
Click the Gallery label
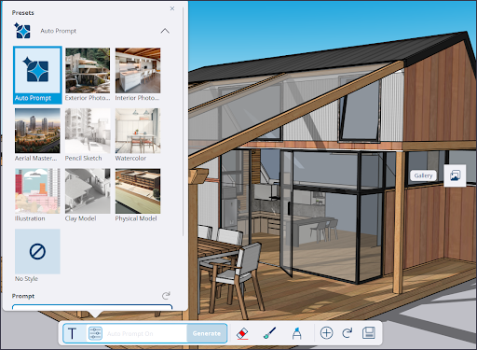tap(423, 175)
